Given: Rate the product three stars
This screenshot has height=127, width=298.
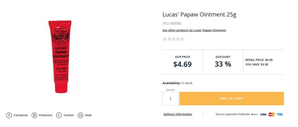Looking at the screenshot, I should [173, 39].
